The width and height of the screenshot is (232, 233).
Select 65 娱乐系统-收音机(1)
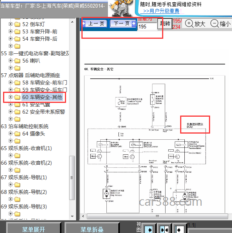27,148
